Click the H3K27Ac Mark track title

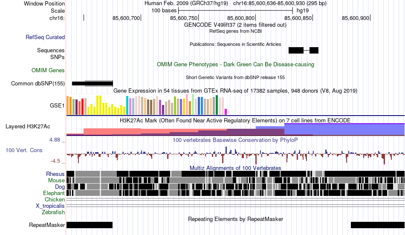235,120
